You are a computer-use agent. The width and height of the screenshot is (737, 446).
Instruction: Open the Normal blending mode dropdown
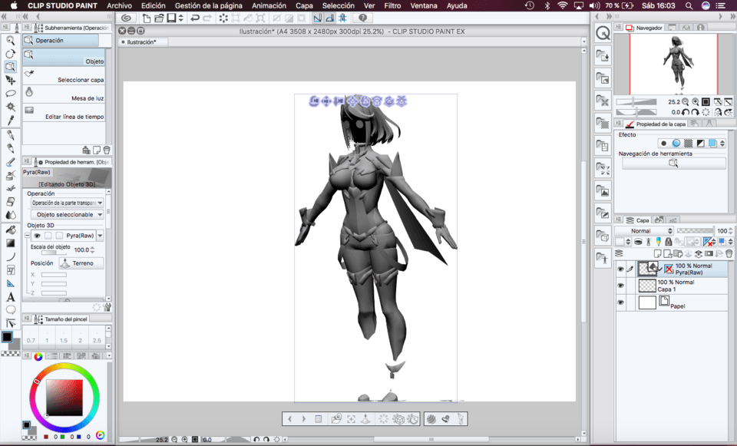[x=643, y=231]
